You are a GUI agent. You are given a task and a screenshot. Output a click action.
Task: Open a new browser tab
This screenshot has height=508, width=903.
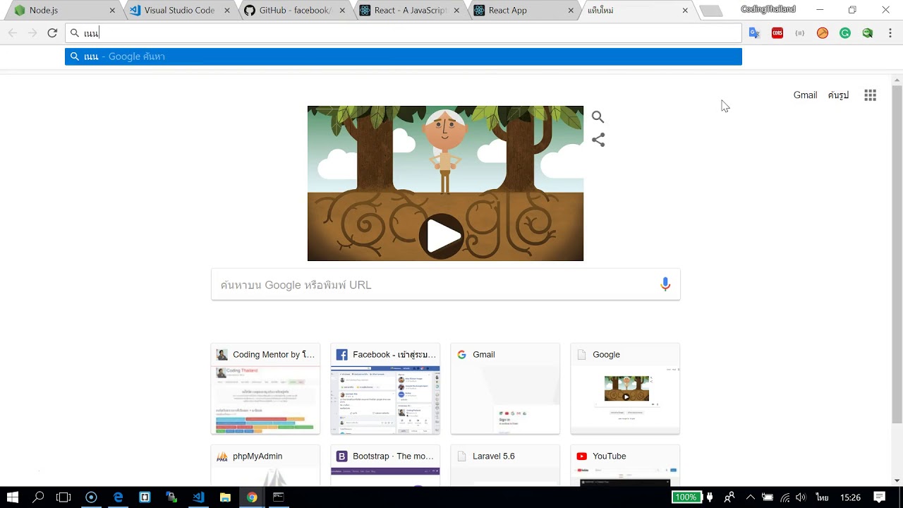click(711, 11)
